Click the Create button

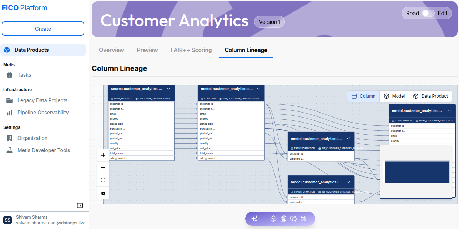click(x=43, y=29)
